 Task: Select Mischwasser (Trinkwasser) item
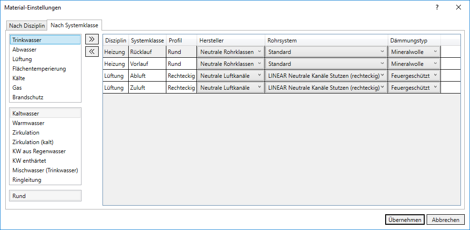tap(45, 171)
